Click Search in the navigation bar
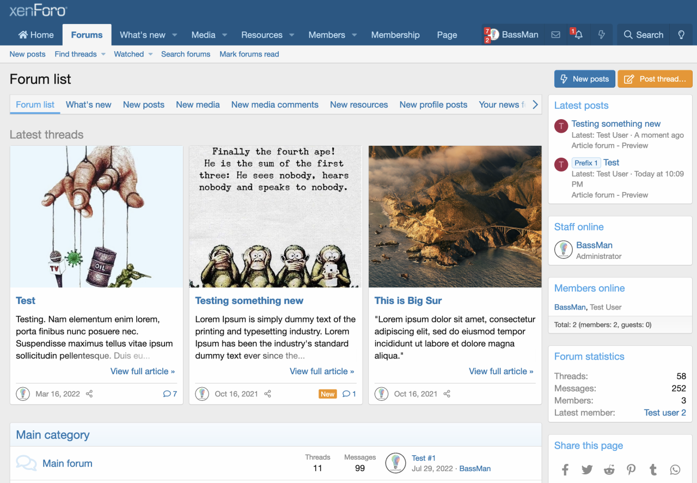This screenshot has height=483, width=697. [x=643, y=35]
